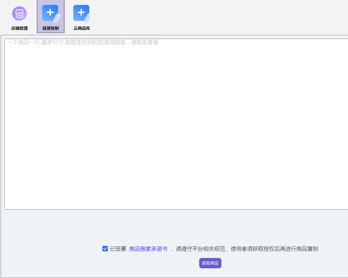Open the 云商品库 plus icon
This screenshot has width=348, height=278.
(82, 14)
